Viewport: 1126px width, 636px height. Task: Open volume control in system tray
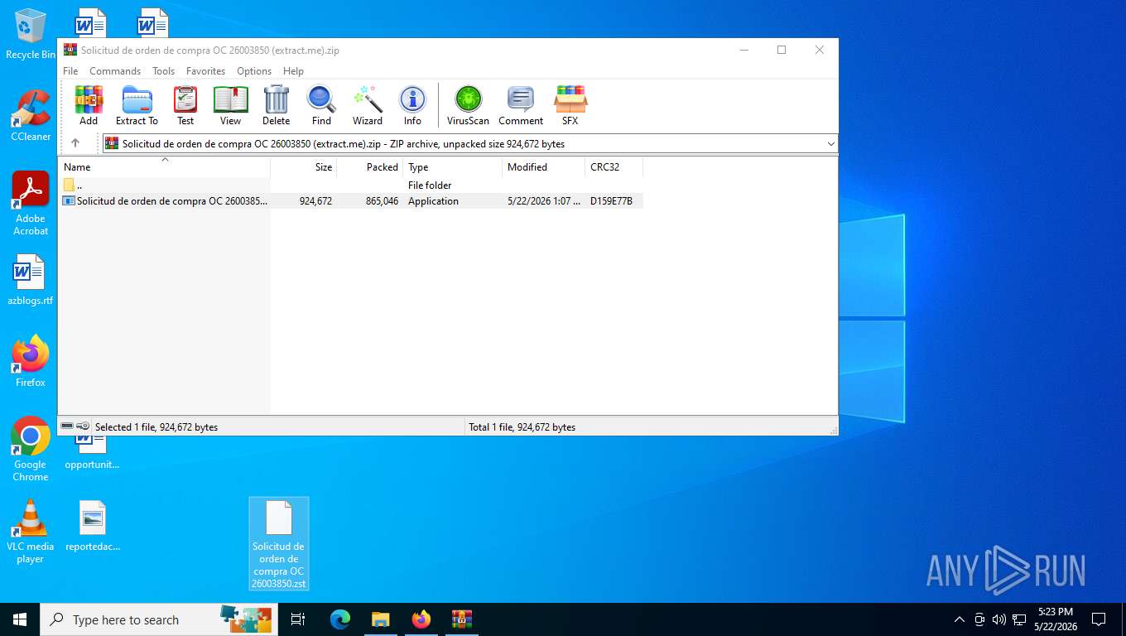click(999, 619)
